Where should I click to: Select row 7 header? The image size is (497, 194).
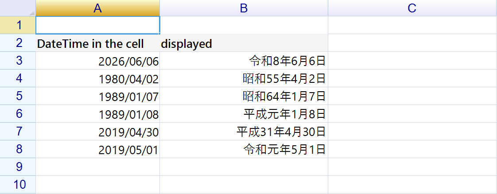tap(18, 132)
